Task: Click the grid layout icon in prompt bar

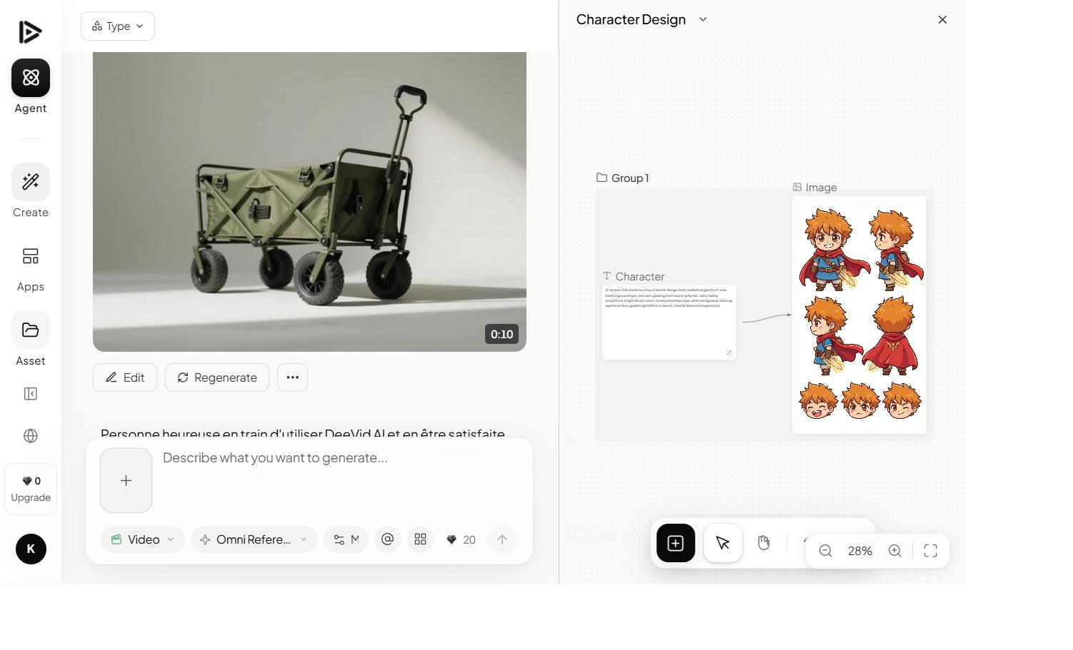Action: point(420,539)
